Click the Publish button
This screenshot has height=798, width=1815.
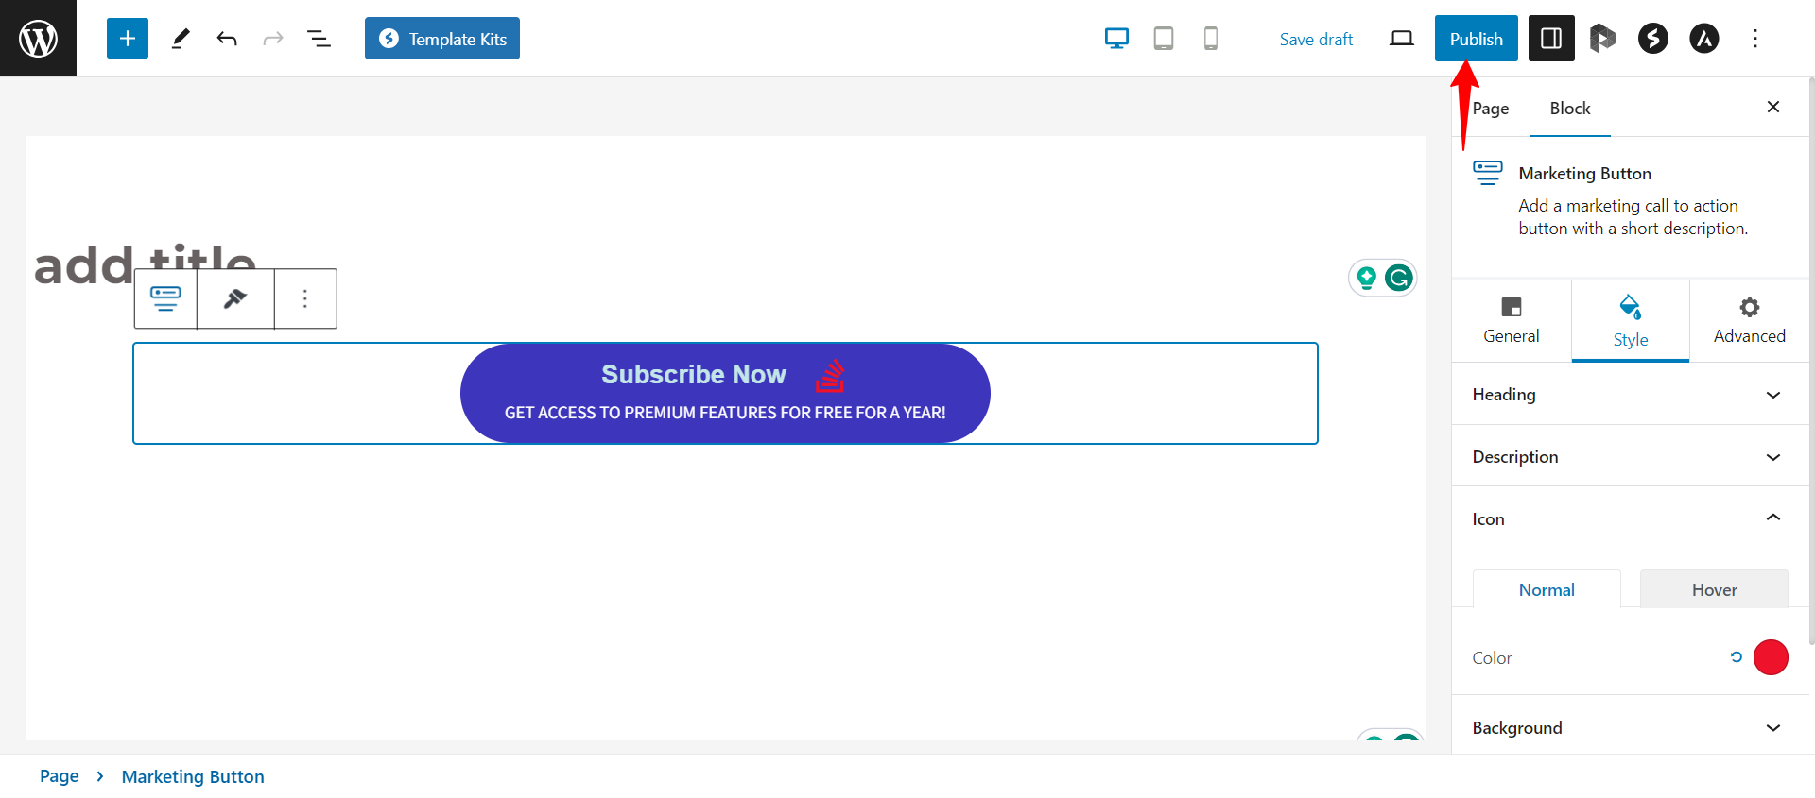1476,39
